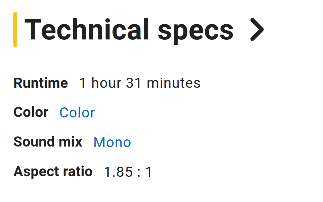Select the 1 hour 31 minutes value

click(140, 83)
